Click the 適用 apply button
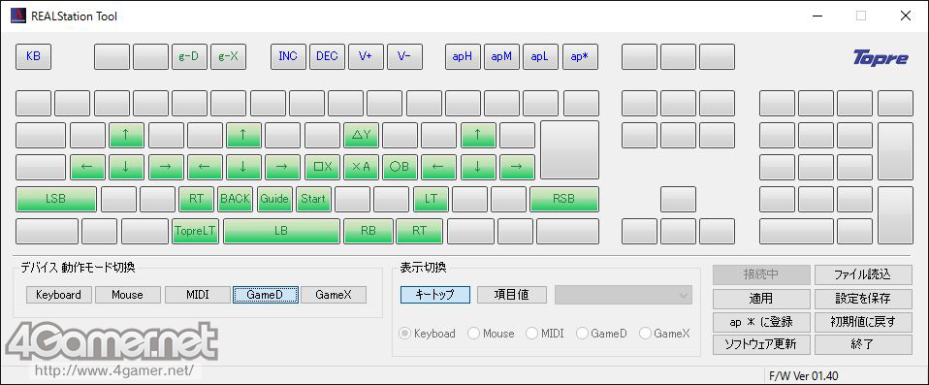This screenshot has height=385, width=929. [760, 298]
